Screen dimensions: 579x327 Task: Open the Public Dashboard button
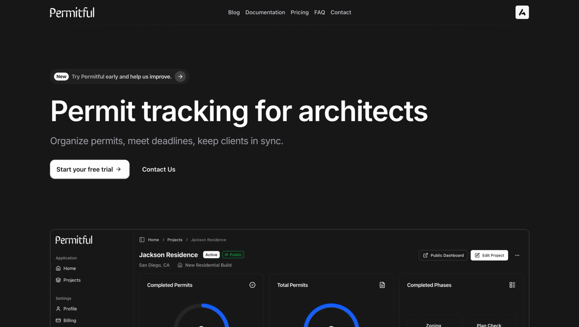(443, 255)
